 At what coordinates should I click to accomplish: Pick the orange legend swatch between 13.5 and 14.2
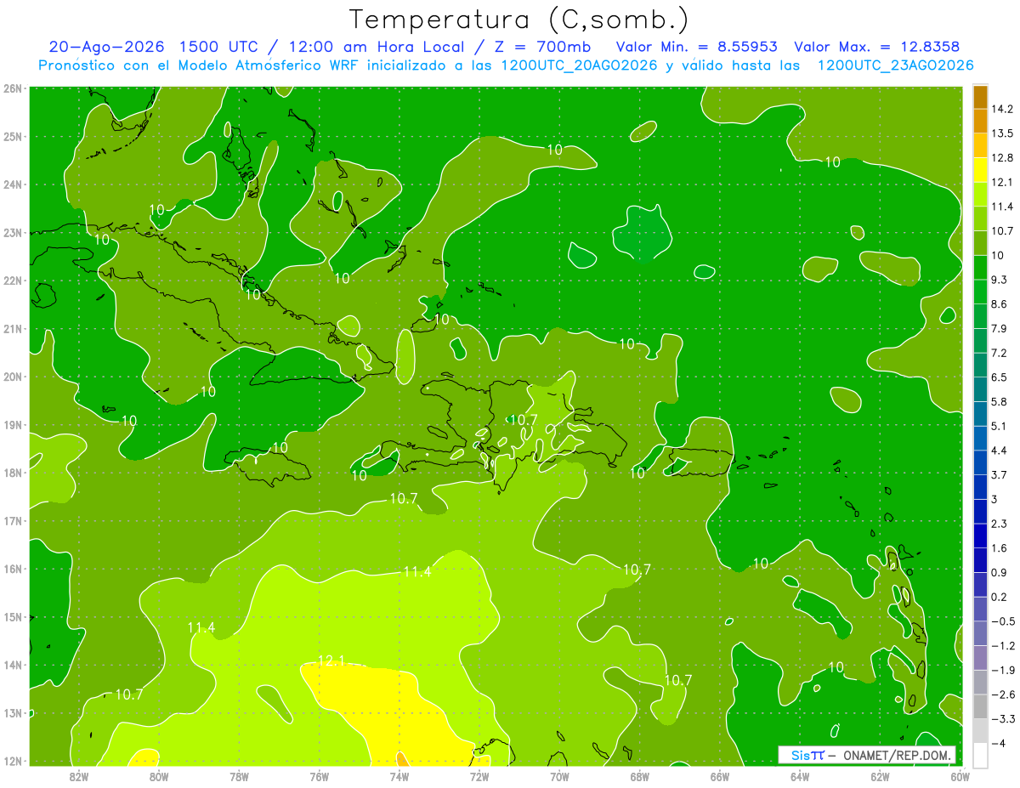980,121
